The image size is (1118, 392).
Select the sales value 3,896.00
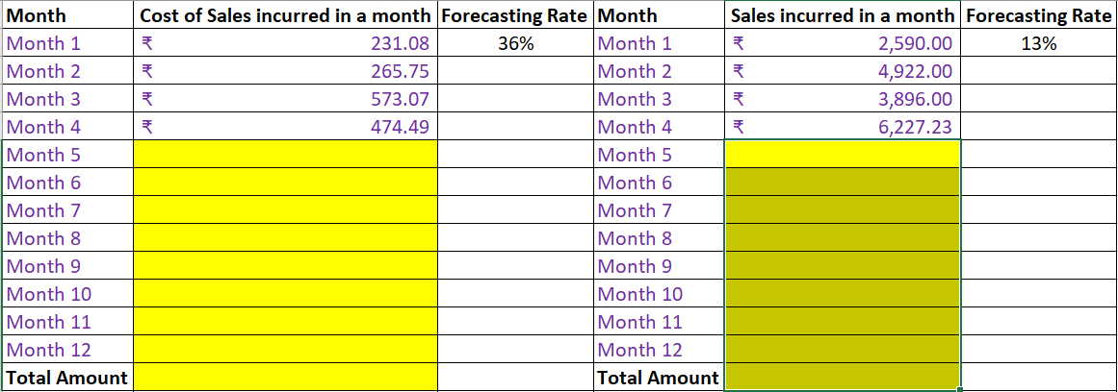(843, 99)
